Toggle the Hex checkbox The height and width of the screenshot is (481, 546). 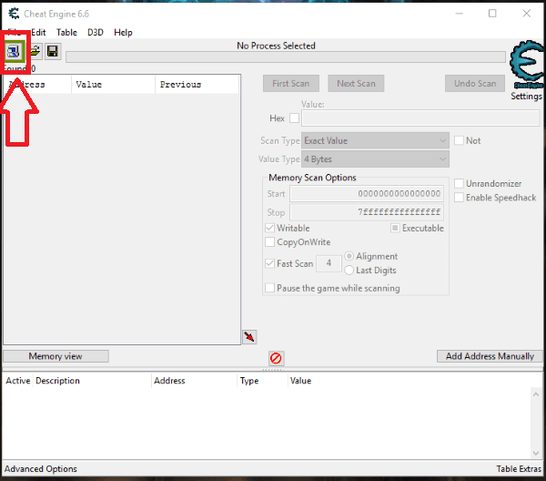[294, 118]
